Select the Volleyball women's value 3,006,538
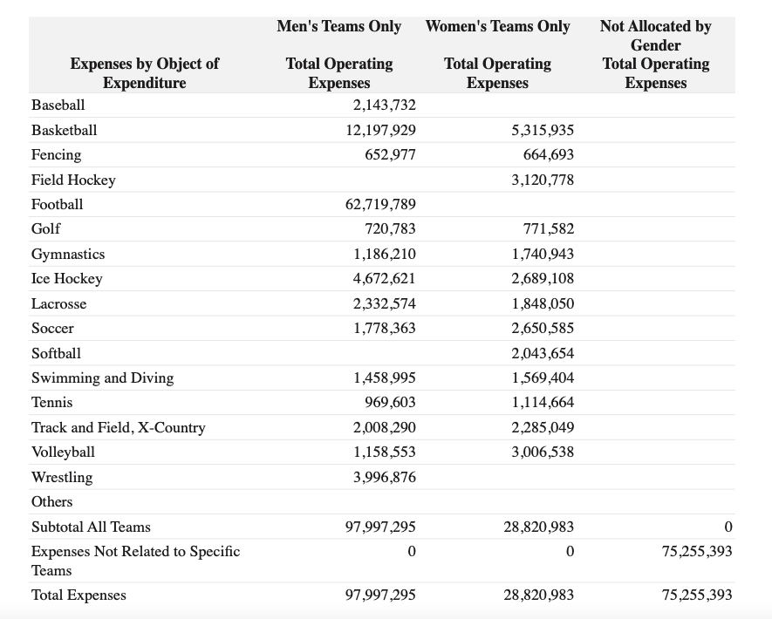The image size is (772, 619). coord(543,452)
